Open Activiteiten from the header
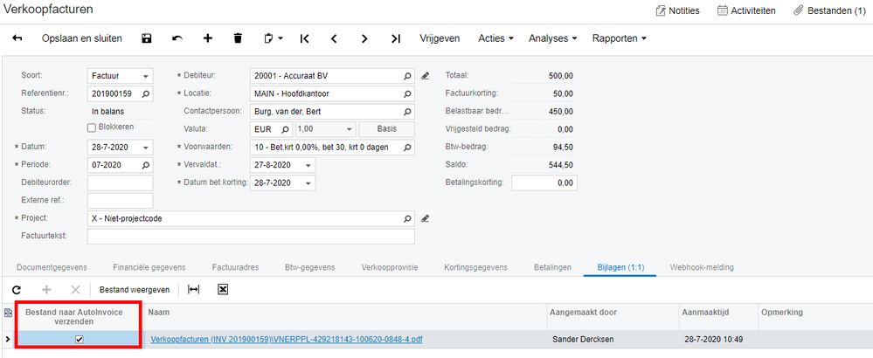 click(x=746, y=10)
